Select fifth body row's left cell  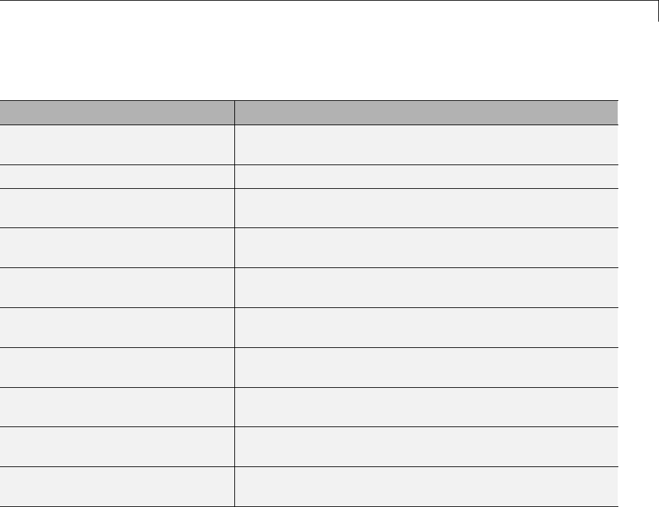click(x=116, y=287)
